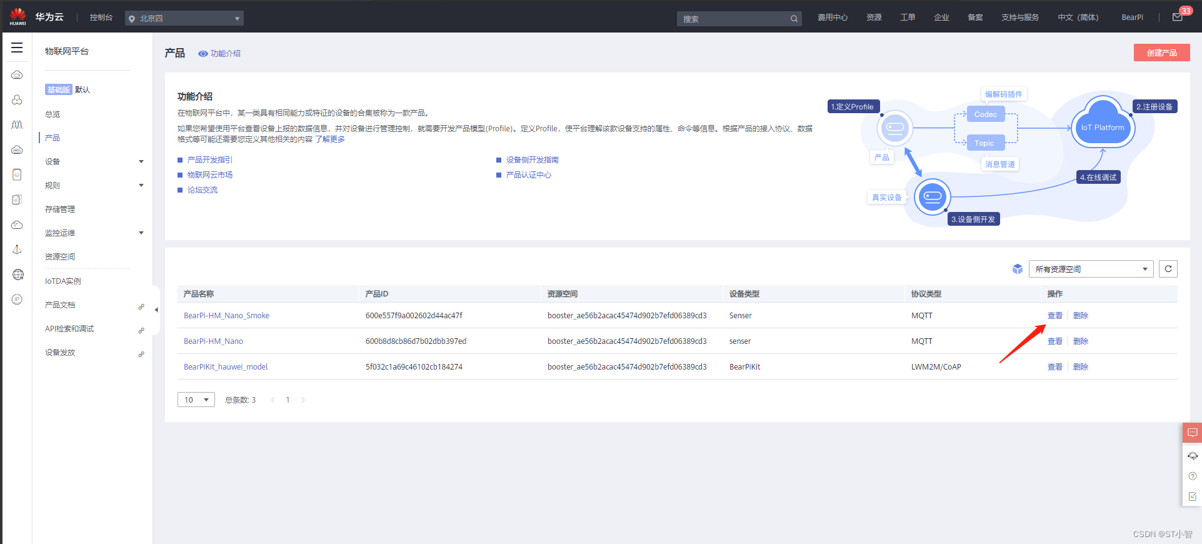Go to next page arrow in pagination
The width and height of the screenshot is (1202, 544).
click(x=303, y=400)
